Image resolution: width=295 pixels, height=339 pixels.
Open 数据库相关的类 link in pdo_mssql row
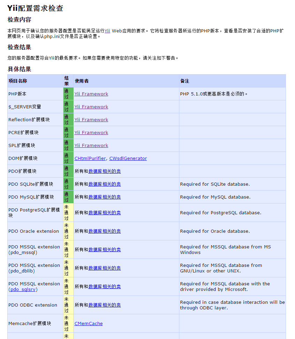104,249
